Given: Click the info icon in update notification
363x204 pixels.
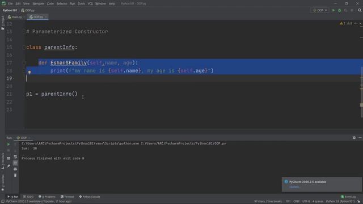Looking at the screenshot, I should (286, 182).
